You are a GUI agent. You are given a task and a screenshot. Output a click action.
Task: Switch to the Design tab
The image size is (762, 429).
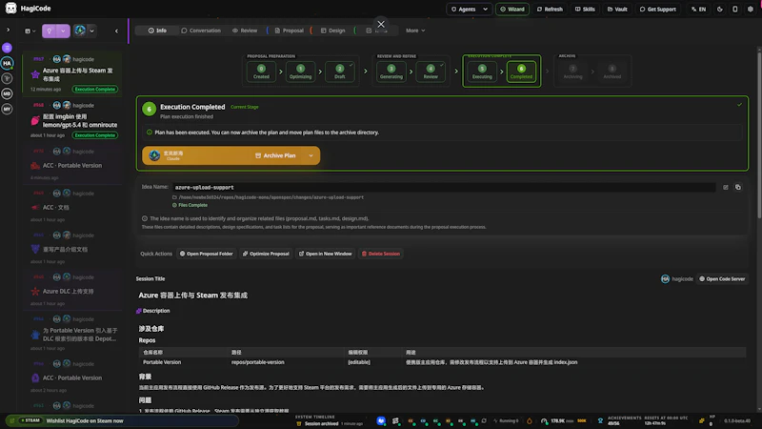[x=332, y=31]
